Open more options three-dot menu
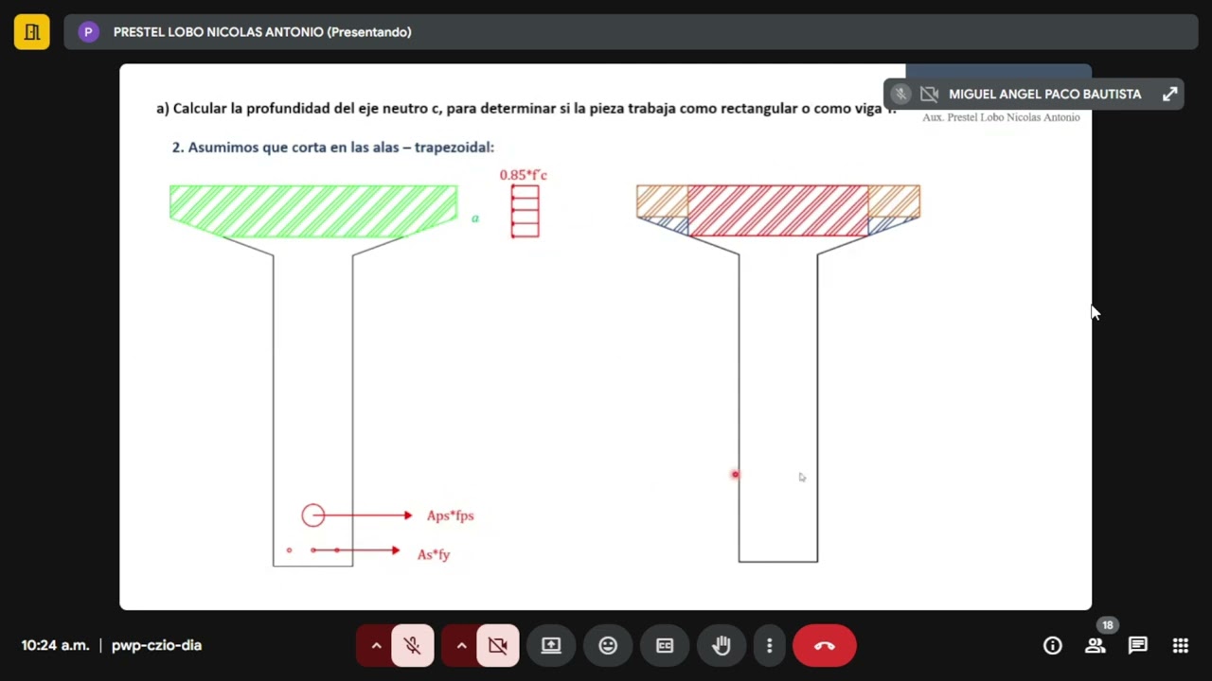Screen dimensions: 1212x681 pyautogui.click(x=769, y=646)
